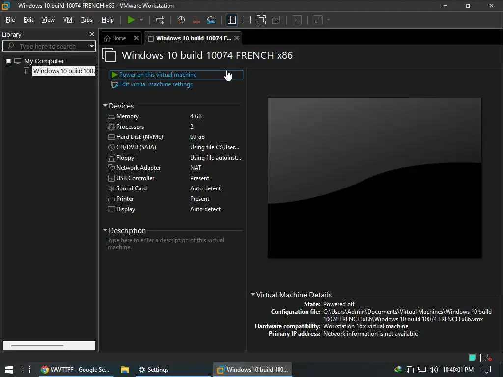Open the snapshot manager icon

point(211,20)
